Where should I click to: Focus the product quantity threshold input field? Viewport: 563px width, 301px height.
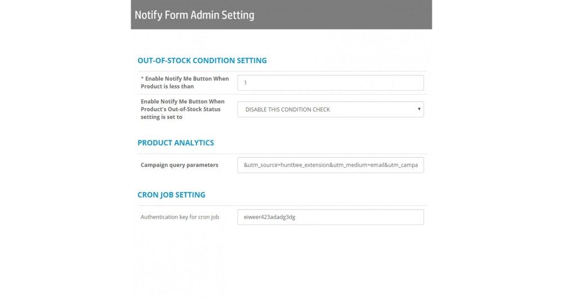click(x=330, y=83)
